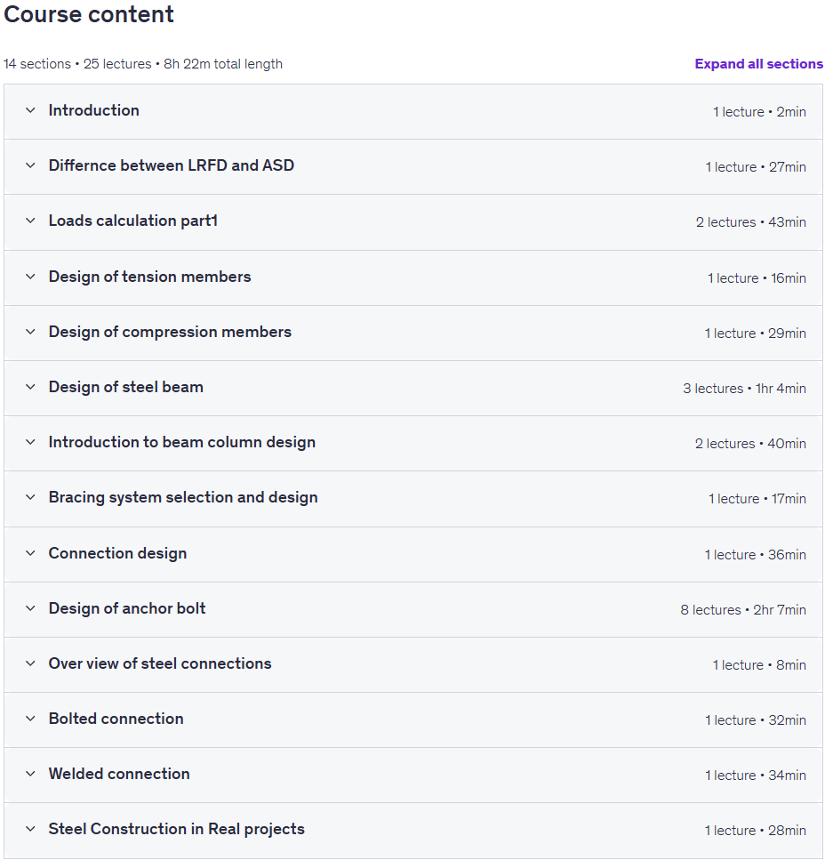The height and width of the screenshot is (860, 825).
Task: Open the Bolted connection chevron
Action: tap(31, 719)
